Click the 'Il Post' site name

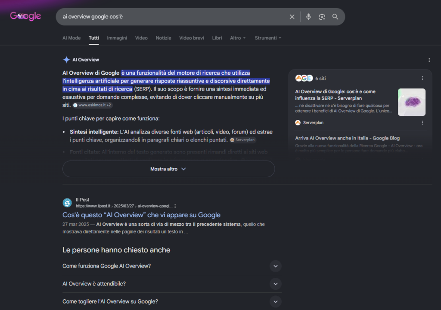pos(82,200)
